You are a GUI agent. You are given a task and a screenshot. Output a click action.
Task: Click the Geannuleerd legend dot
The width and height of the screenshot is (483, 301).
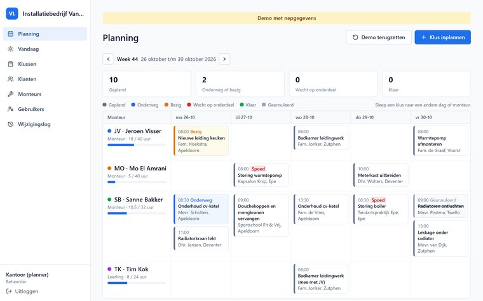point(264,105)
